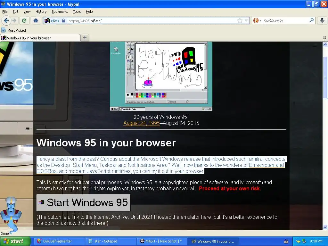Reload the page with the refresh icon
This screenshot has height=246, width=328.
tap(24, 20)
